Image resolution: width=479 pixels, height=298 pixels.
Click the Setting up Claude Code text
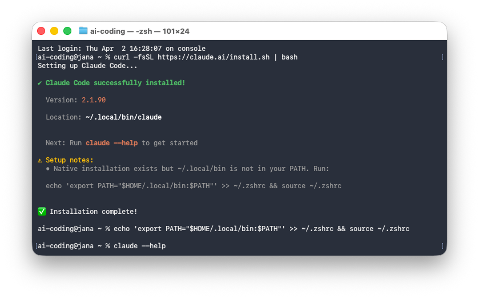coord(87,66)
